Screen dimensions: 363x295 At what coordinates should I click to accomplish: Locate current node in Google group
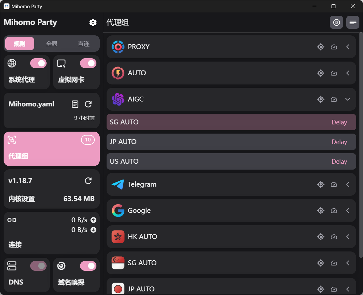click(x=321, y=211)
